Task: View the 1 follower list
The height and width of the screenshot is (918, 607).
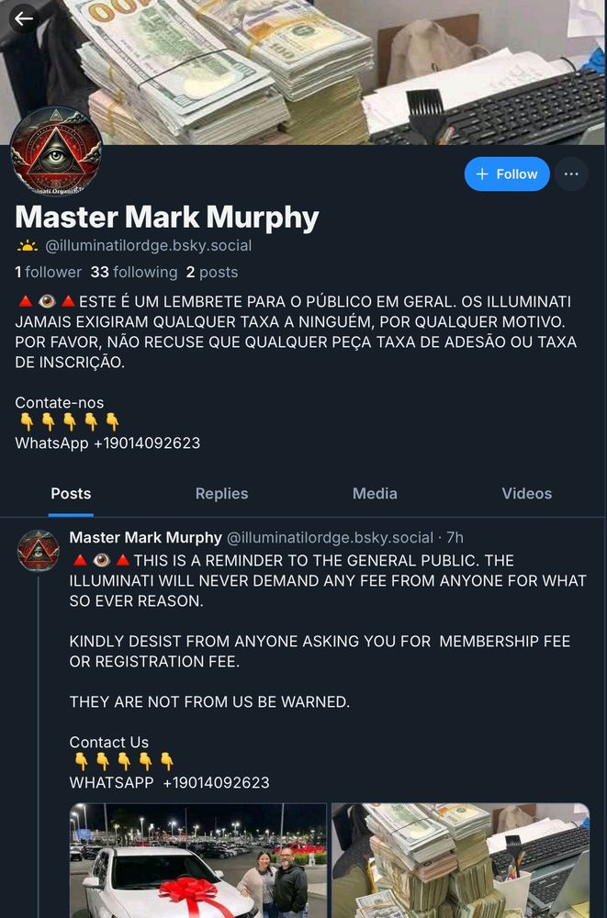Action: point(48,273)
